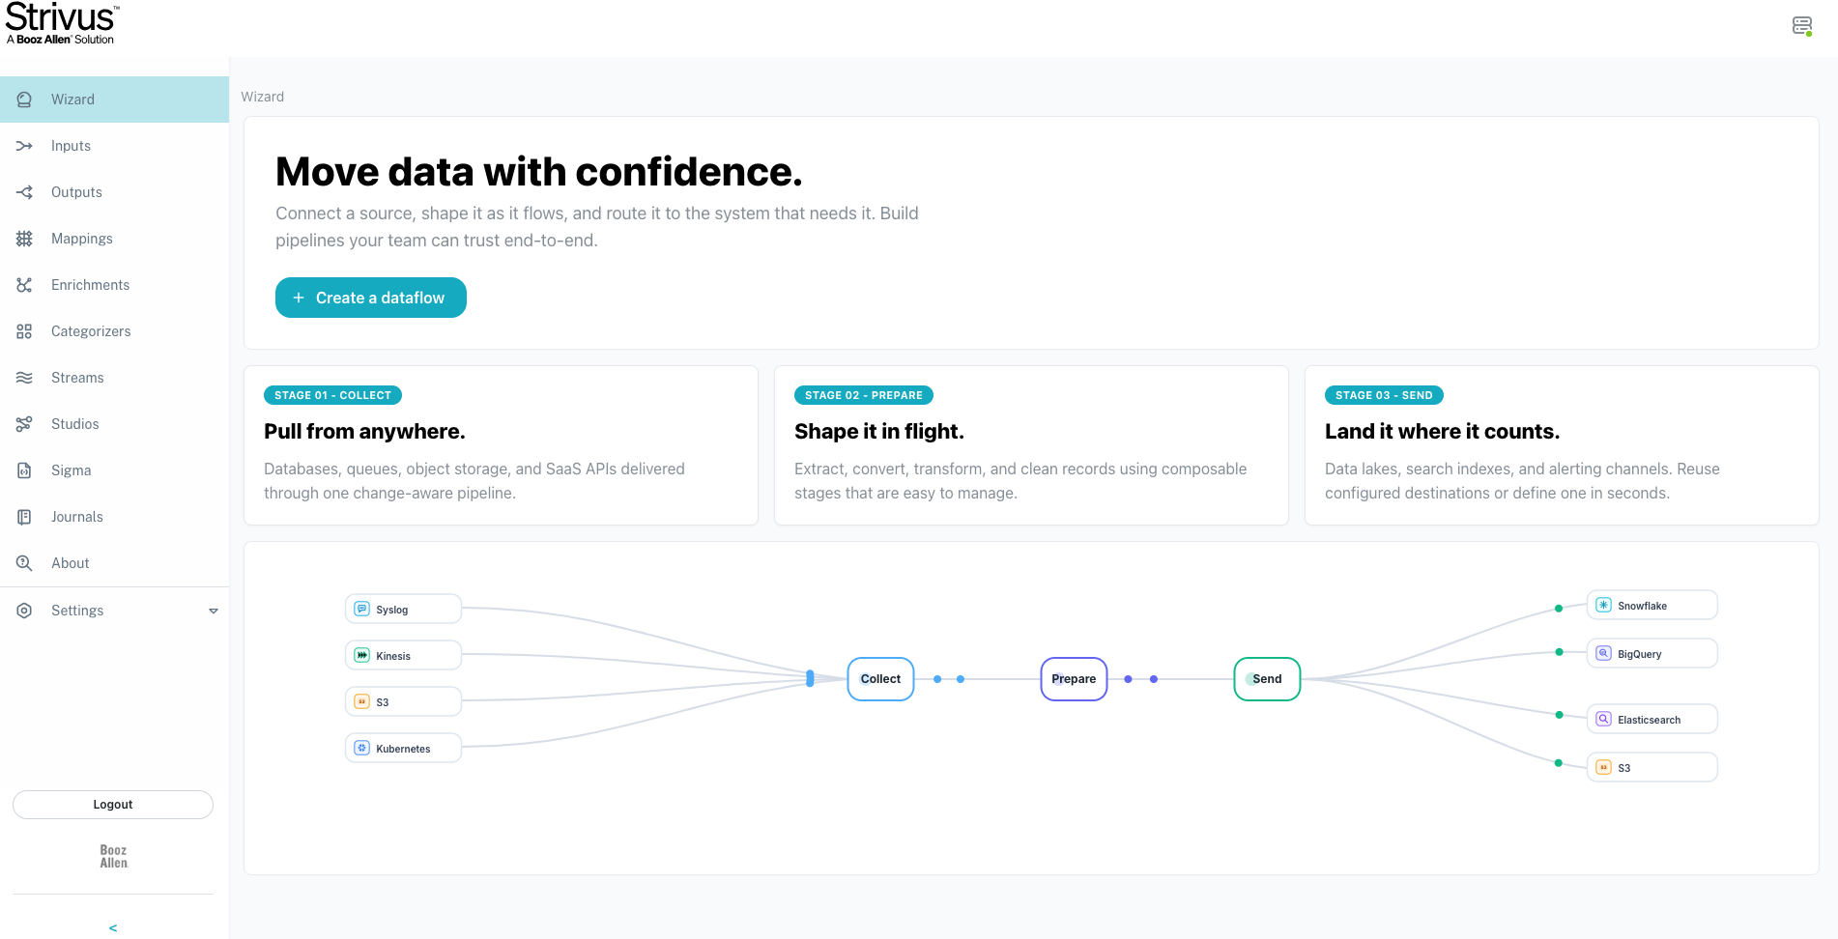This screenshot has height=939, width=1838.
Task: Open the server status icon at top right
Action: 1802,26
